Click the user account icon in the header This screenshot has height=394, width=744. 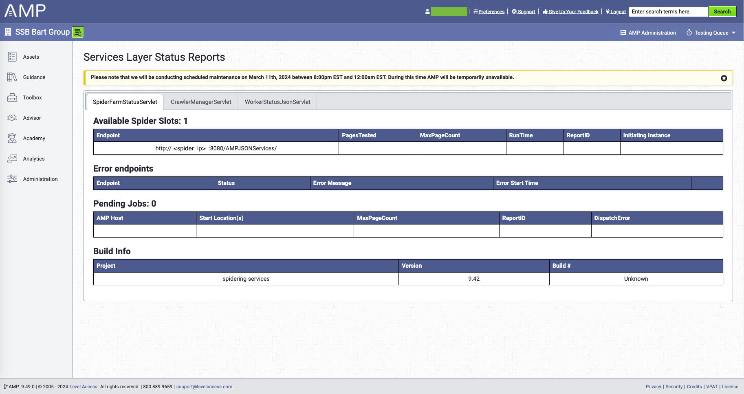point(427,11)
